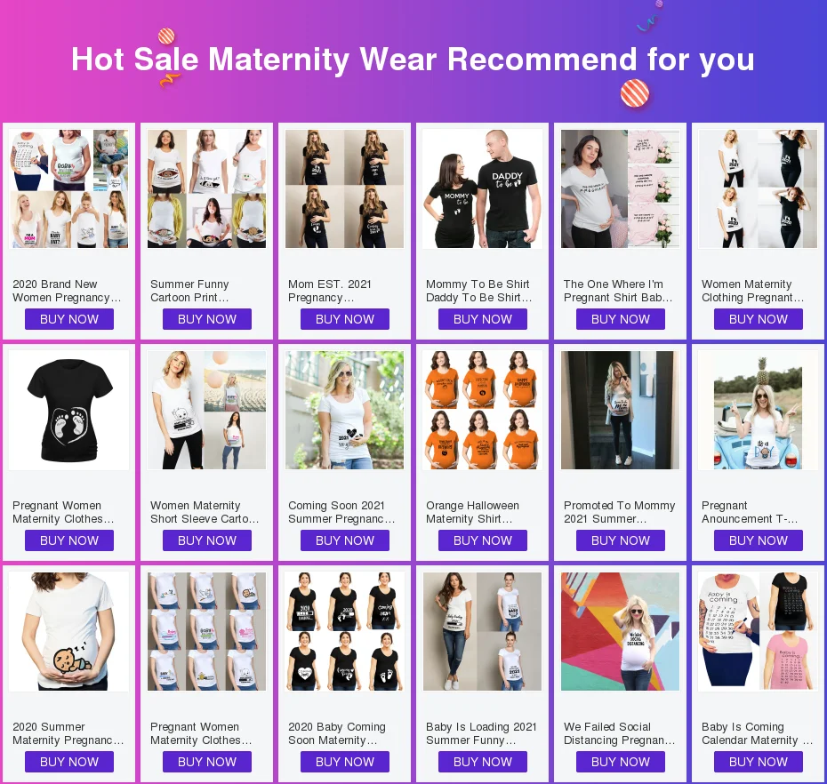Click BUY NOW for Baby Is Loading 2021
827x784 pixels.
click(483, 762)
